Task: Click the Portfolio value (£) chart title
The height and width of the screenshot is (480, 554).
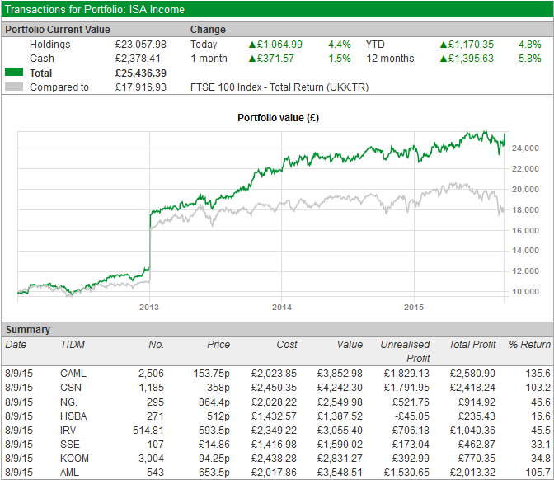Action: (278, 118)
